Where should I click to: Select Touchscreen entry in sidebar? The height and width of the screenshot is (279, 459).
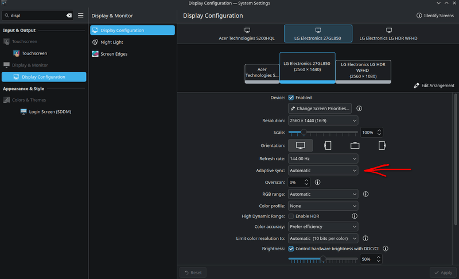(44, 53)
